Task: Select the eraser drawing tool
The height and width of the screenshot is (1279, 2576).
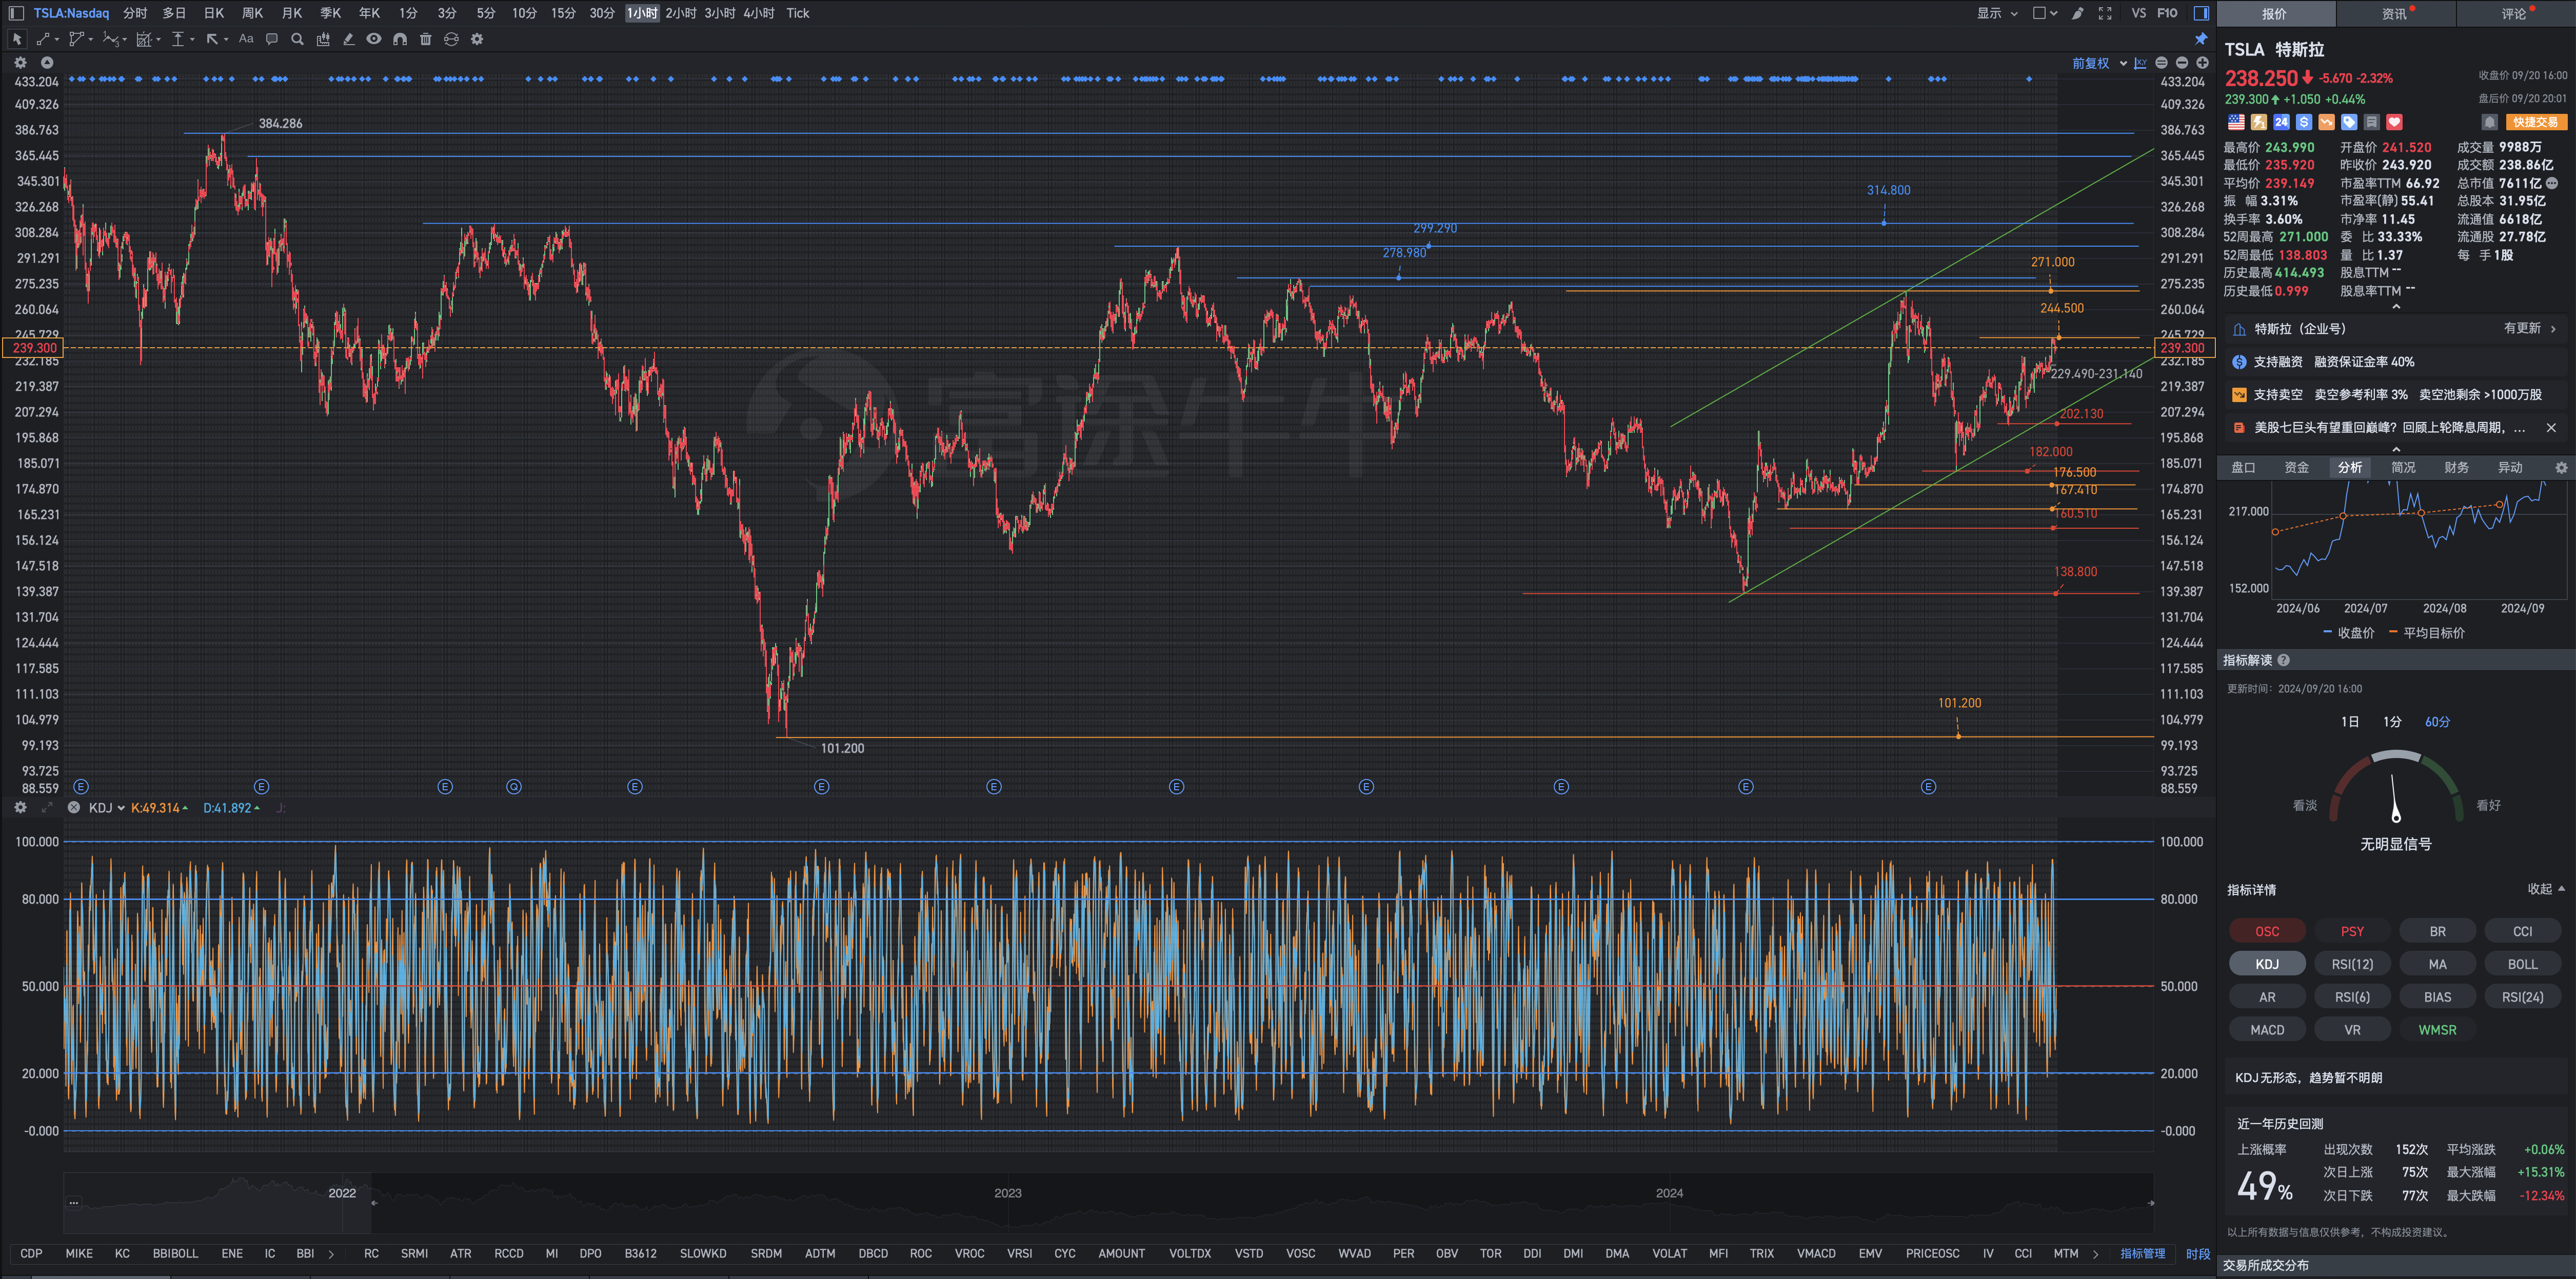Action: click(348, 39)
